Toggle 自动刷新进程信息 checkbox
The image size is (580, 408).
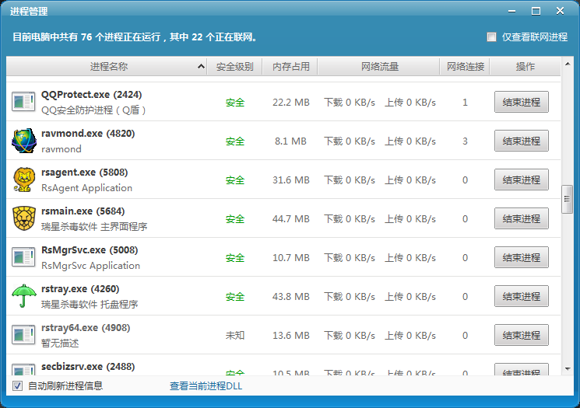(x=18, y=386)
